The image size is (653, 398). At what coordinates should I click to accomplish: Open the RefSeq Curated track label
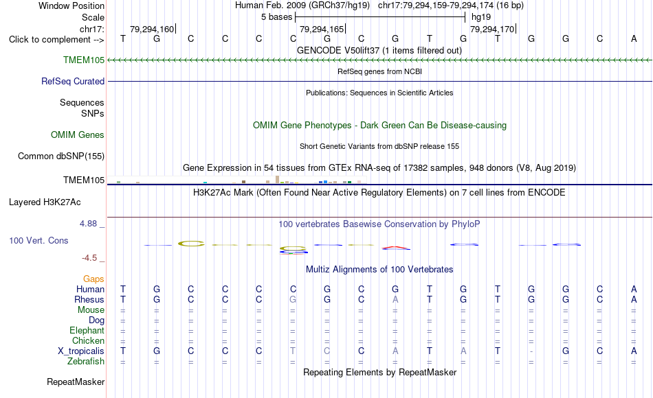point(73,81)
